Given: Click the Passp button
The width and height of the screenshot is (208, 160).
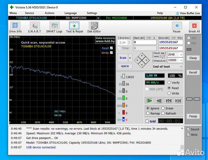Looking at the screenshot, I should (193, 116).
